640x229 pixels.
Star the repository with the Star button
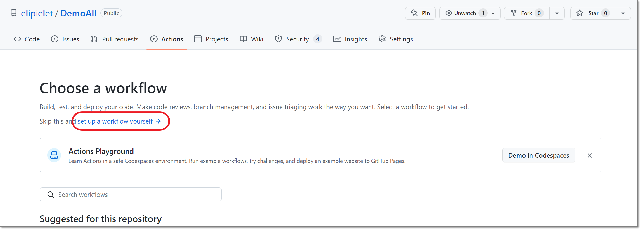point(593,13)
